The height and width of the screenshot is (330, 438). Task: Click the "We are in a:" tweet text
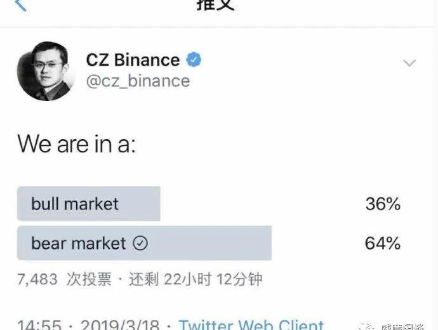point(77,144)
